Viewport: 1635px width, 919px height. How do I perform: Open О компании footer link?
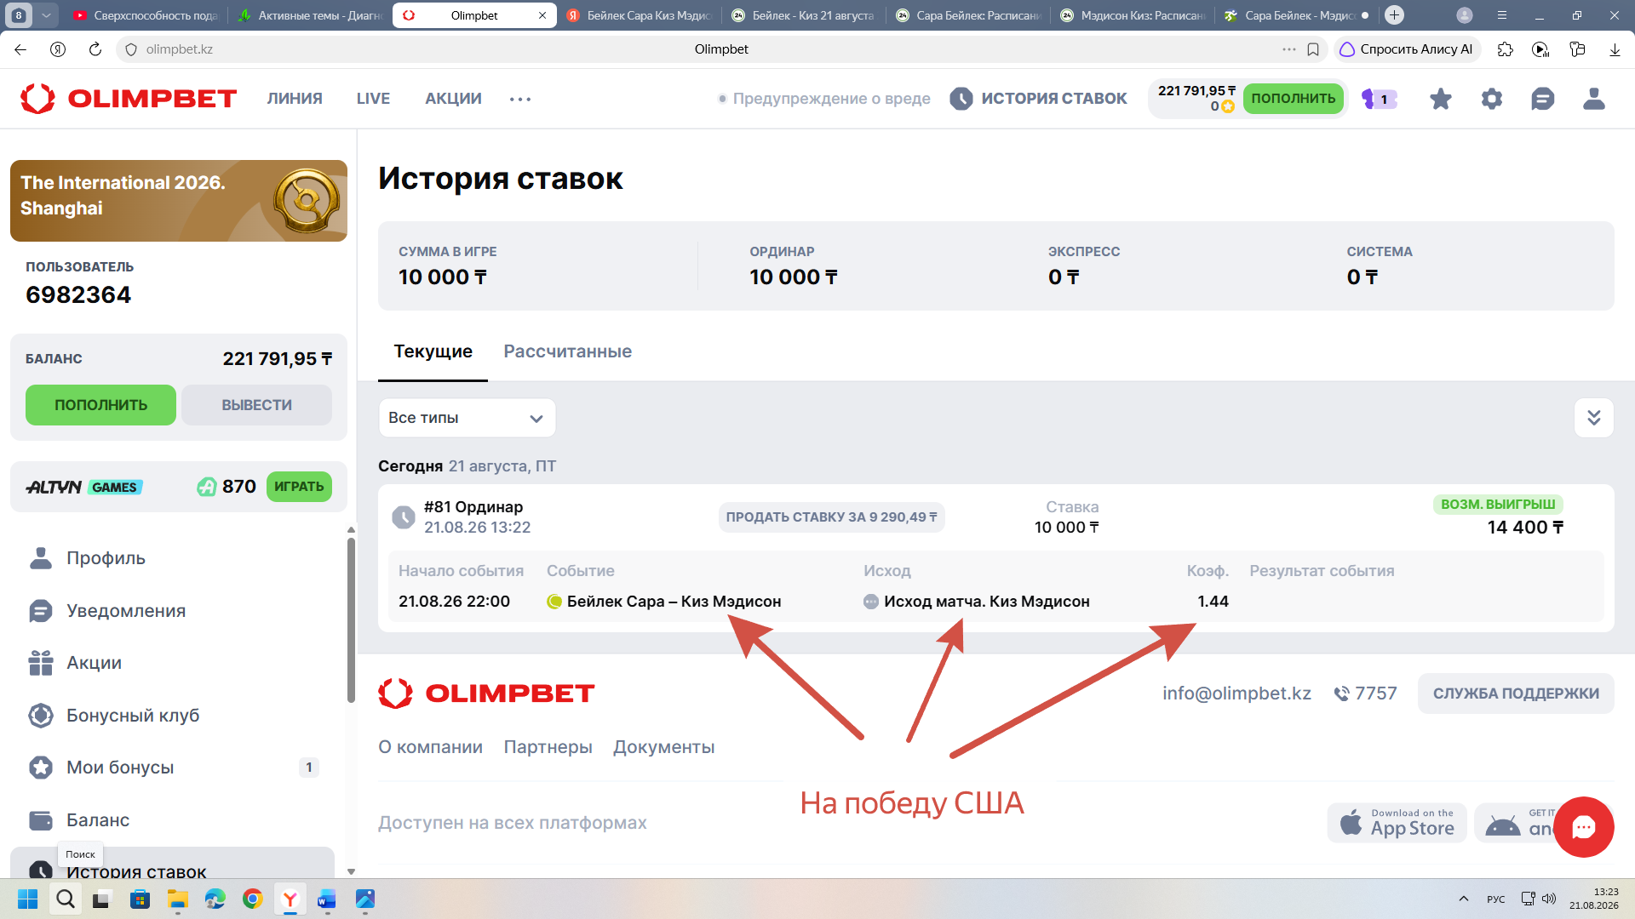430,747
